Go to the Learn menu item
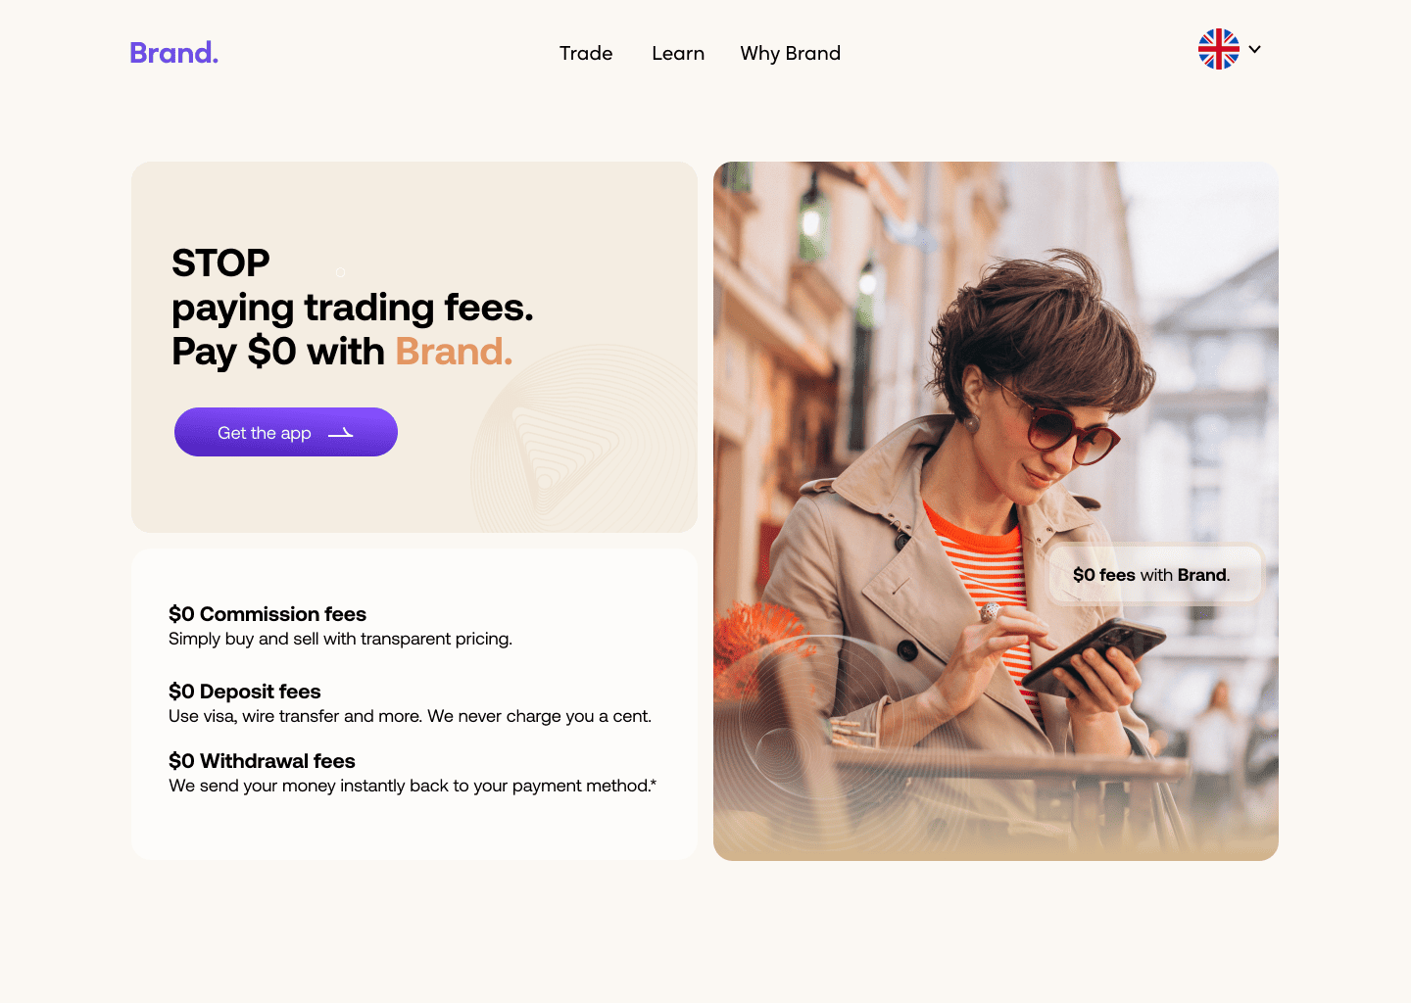The height and width of the screenshot is (1003, 1411). [678, 53]
